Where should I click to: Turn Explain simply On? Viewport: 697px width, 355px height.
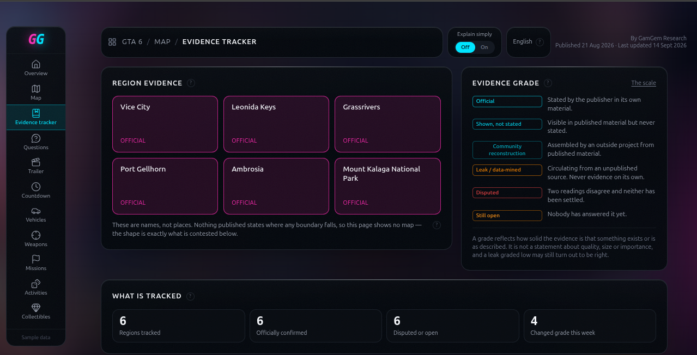point(484,47)
